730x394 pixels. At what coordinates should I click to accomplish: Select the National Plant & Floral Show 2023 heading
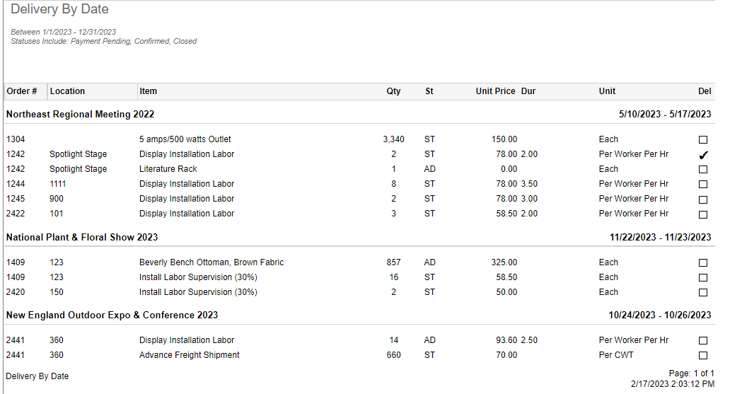(82, 237)
